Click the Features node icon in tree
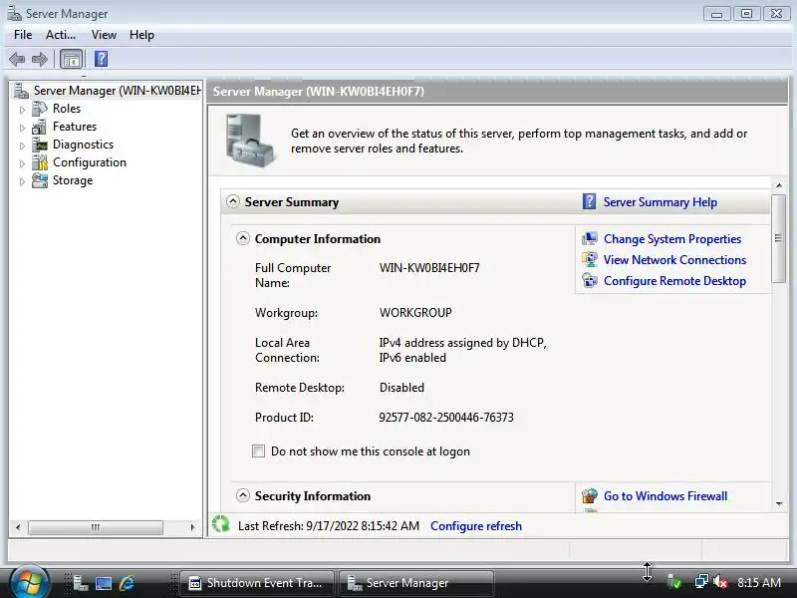 click(39, 127)
